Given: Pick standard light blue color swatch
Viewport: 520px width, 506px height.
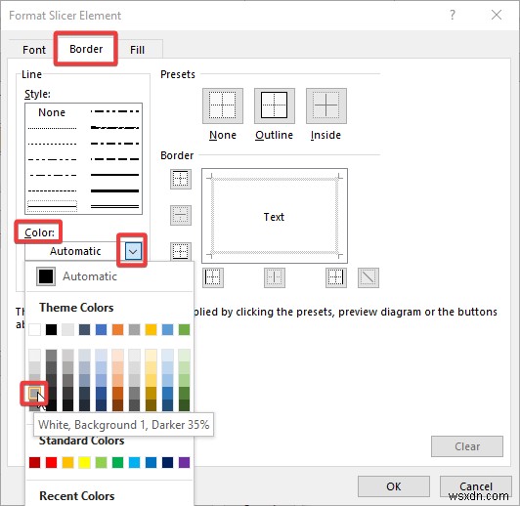Looking at the screenshot, I should (134, 462).
